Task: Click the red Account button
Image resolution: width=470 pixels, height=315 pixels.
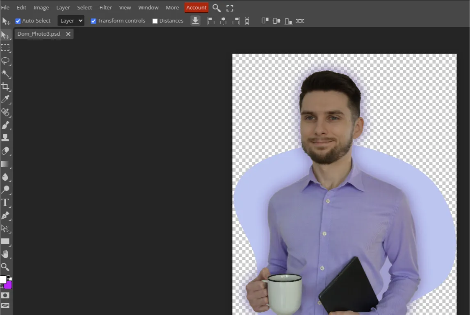Action: coord(196,7)
